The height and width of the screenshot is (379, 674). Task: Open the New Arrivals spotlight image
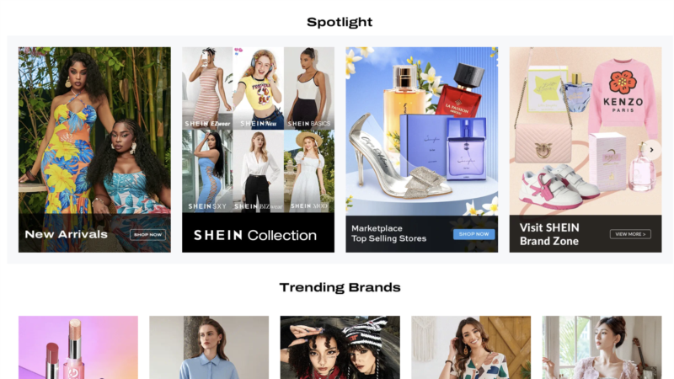(94, 131)
